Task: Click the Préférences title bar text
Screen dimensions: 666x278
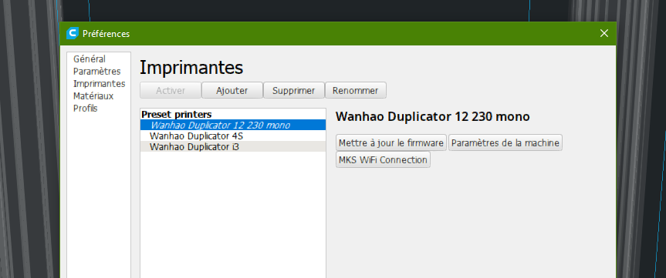Action: pyautogui.click(x=106, y=33)
